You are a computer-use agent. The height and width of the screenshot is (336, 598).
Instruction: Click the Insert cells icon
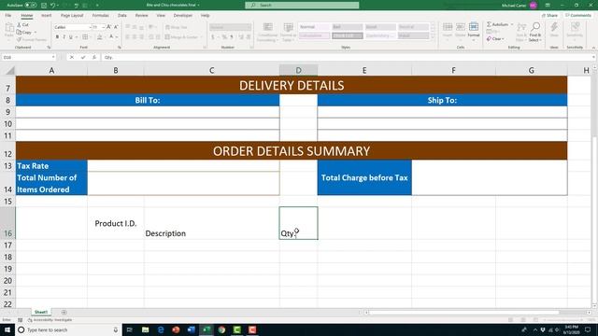(x=448, y=27)
